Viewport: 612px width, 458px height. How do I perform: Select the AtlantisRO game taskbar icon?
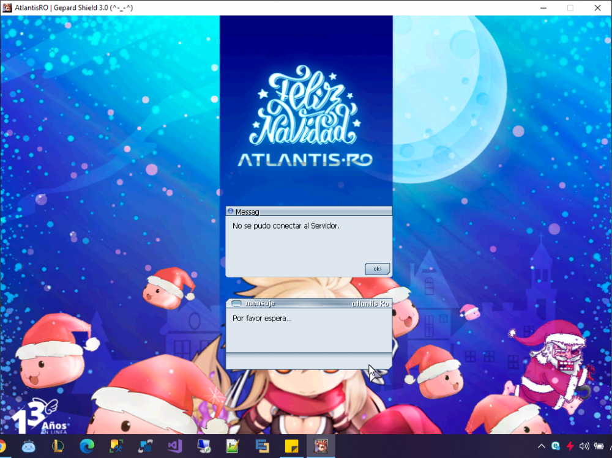[321, 446]
